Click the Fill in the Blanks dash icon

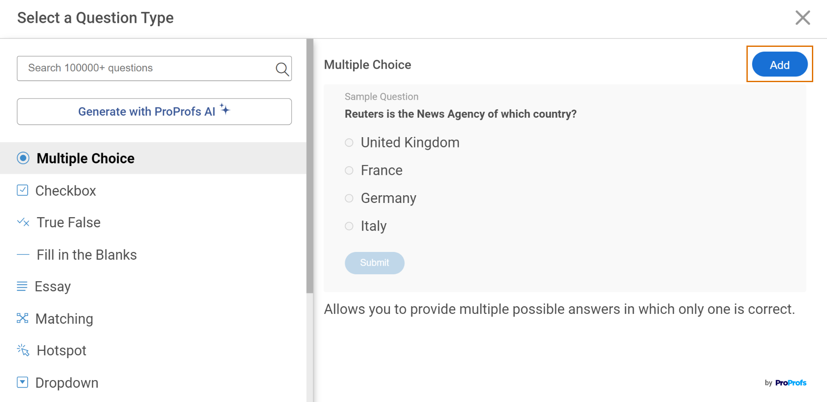23,255
